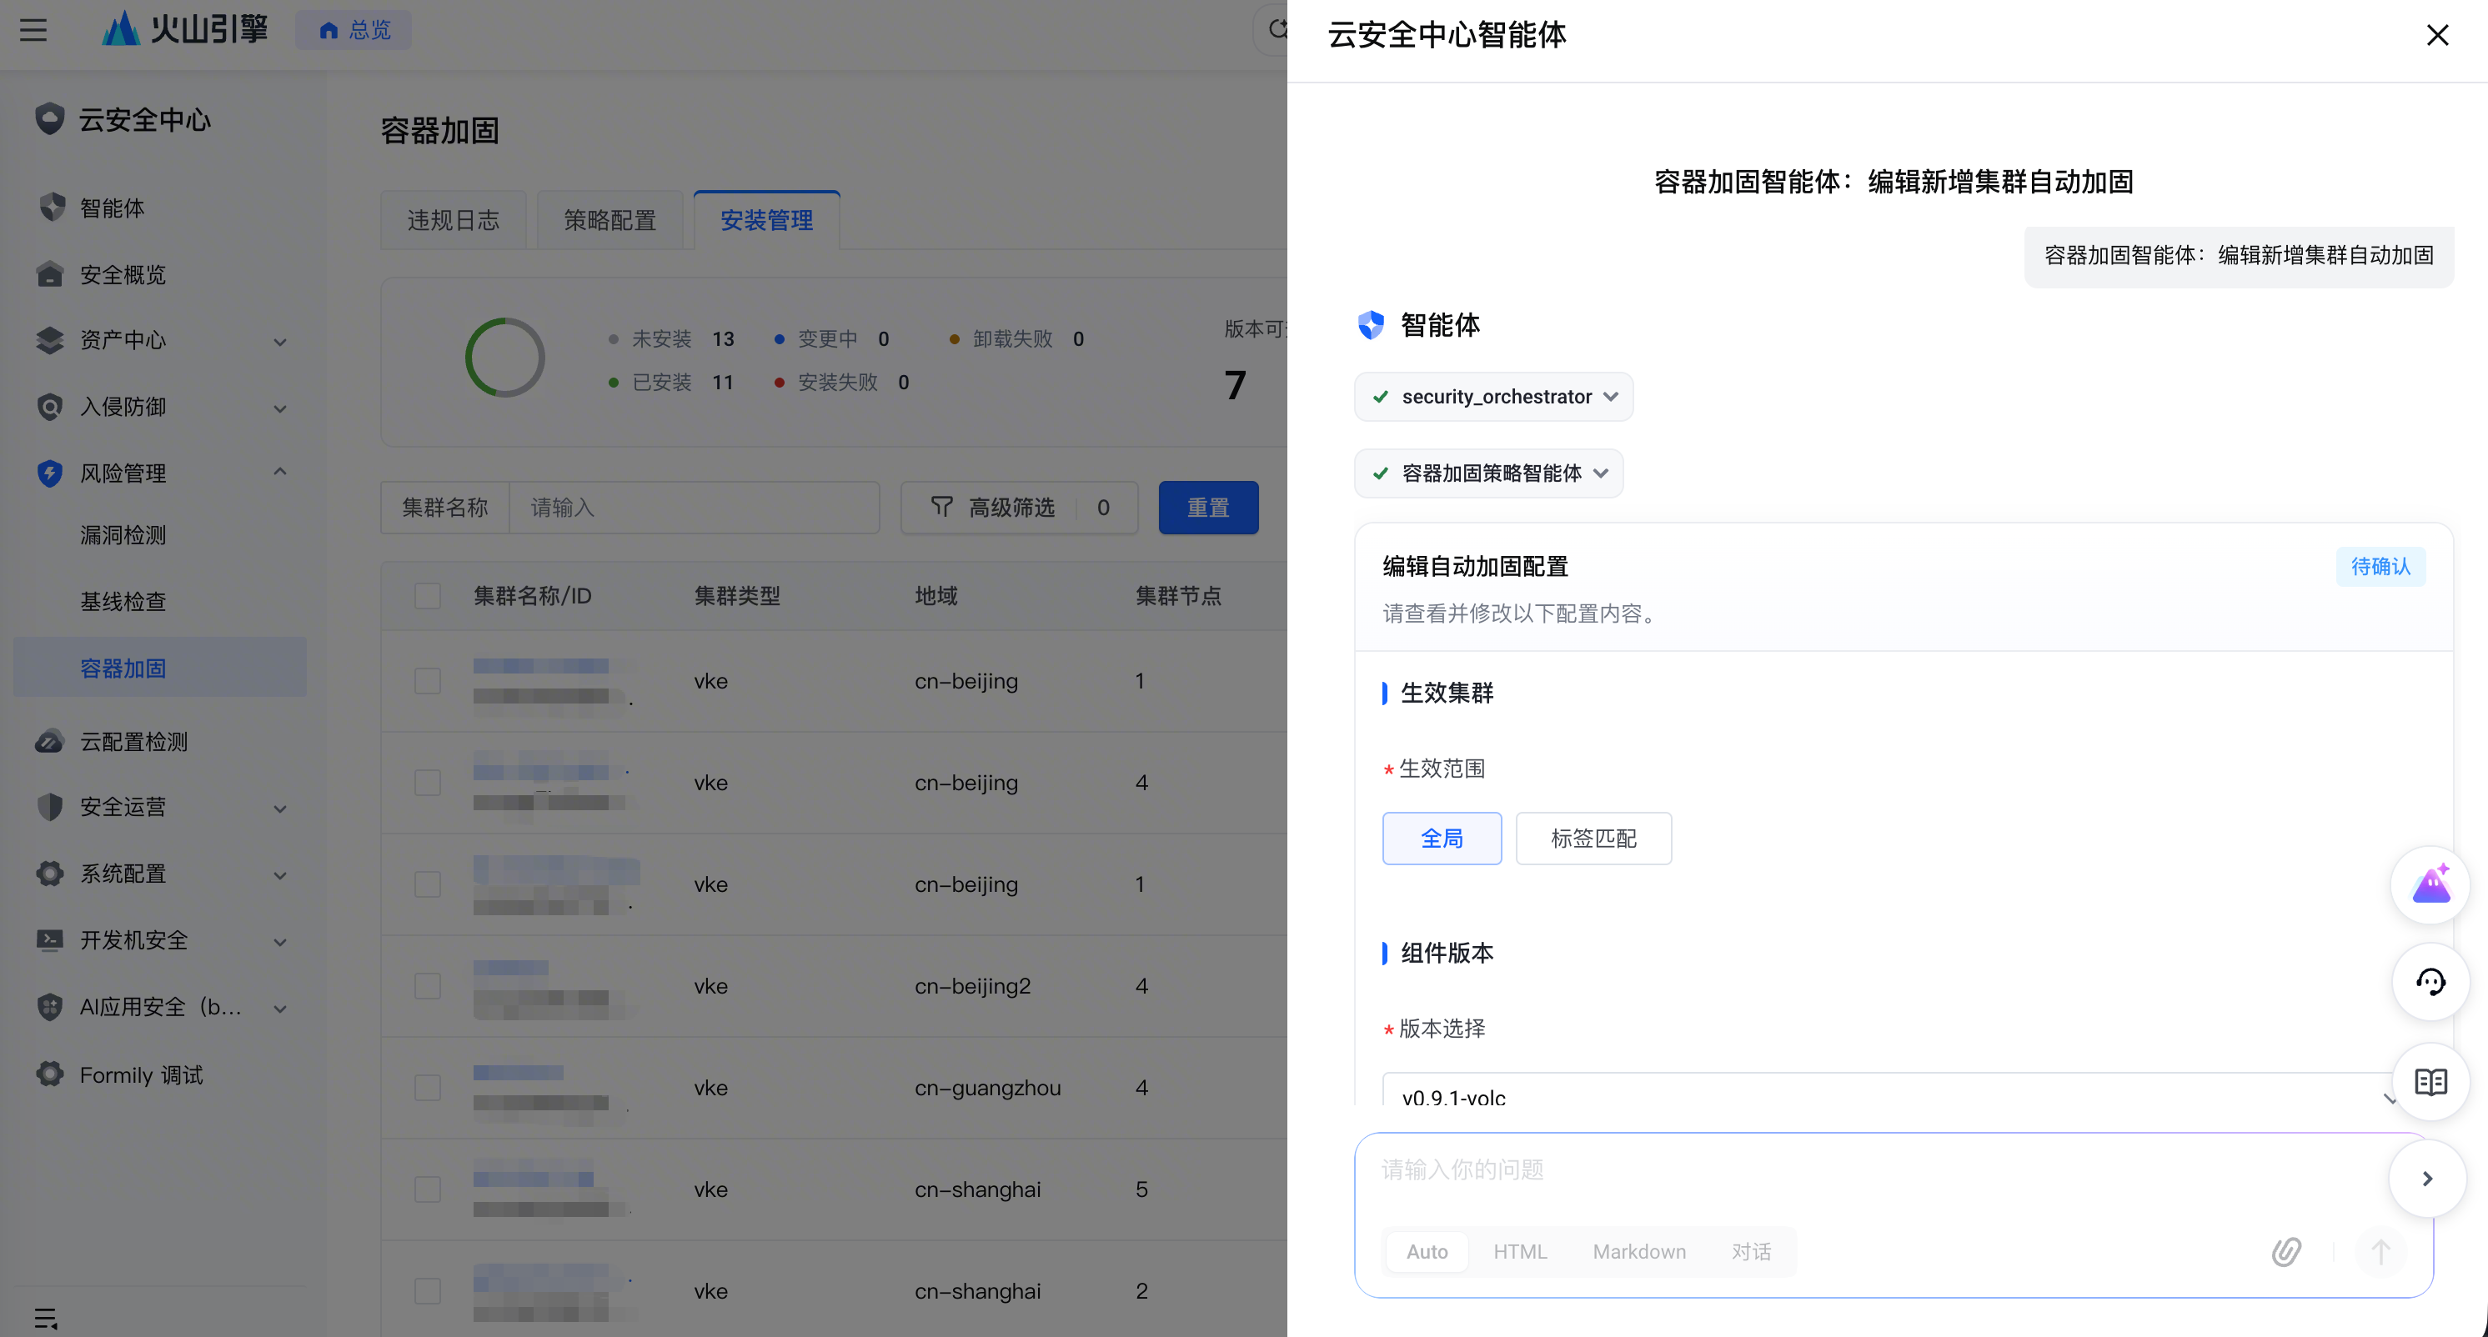Click the 火山引擎 logo
The height and width of the screenshot is (1337, 2488).
pyautogui.click(x=184, y=29)
